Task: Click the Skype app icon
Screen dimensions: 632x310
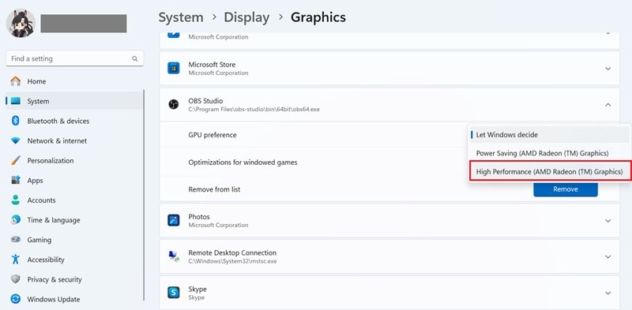Action: (x=173, y=293)
